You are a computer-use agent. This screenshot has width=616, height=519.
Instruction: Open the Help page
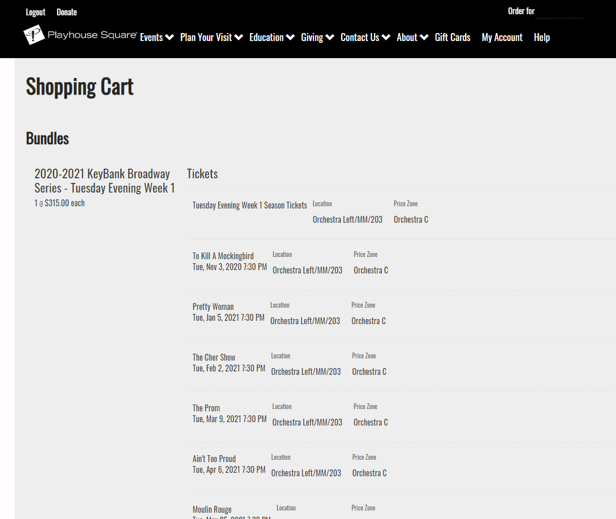(x=542, y=38)
